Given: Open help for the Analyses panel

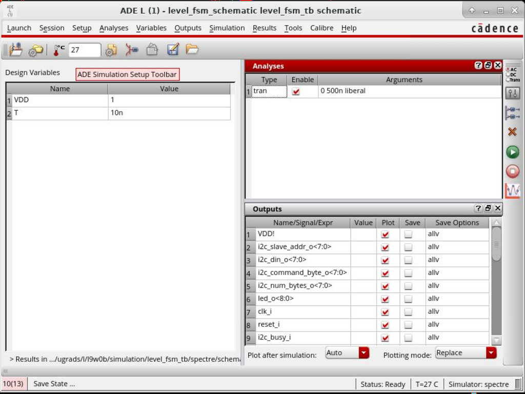Looking at the screenshot, I should click(478, 65).
